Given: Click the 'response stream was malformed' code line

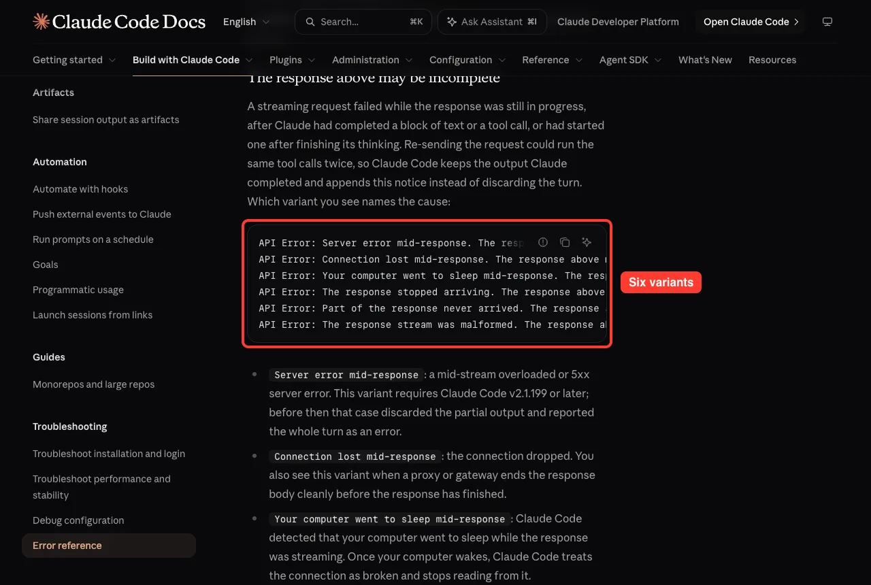Looking at the screenshot, I should coord(432,325).
